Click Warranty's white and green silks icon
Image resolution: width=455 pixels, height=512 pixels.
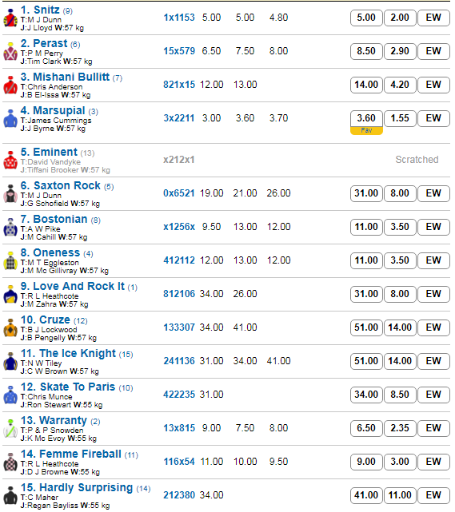10,429
